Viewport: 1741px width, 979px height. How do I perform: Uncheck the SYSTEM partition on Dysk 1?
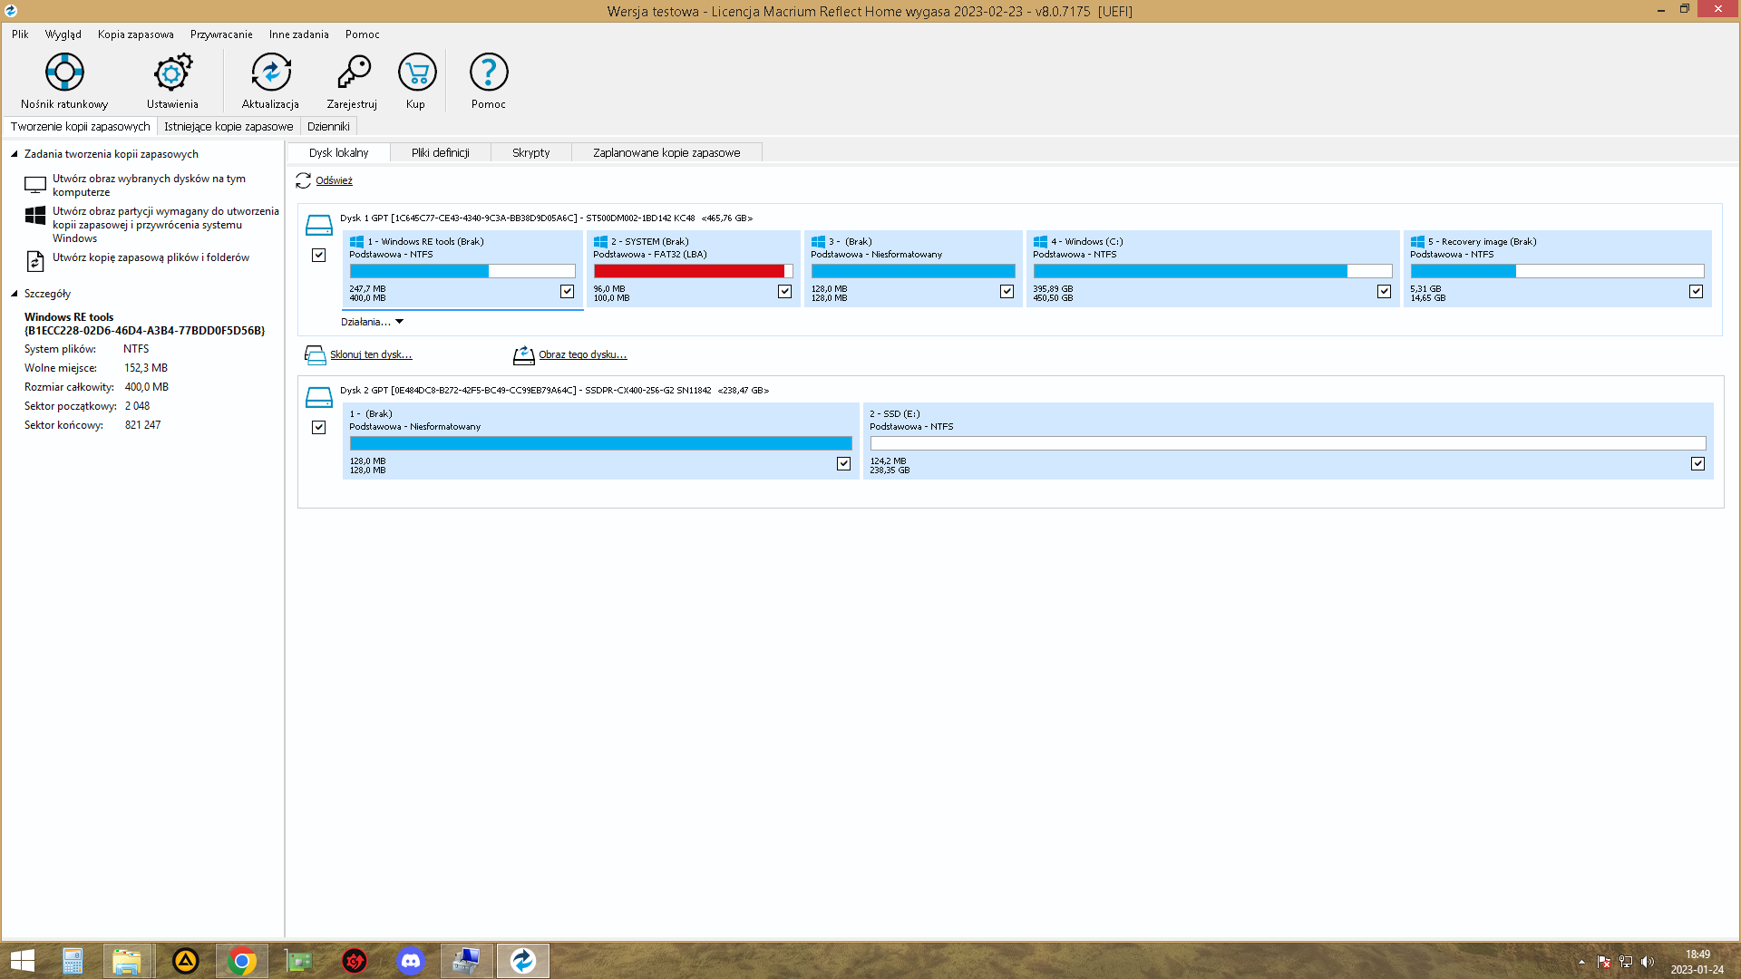pos(785,291)
